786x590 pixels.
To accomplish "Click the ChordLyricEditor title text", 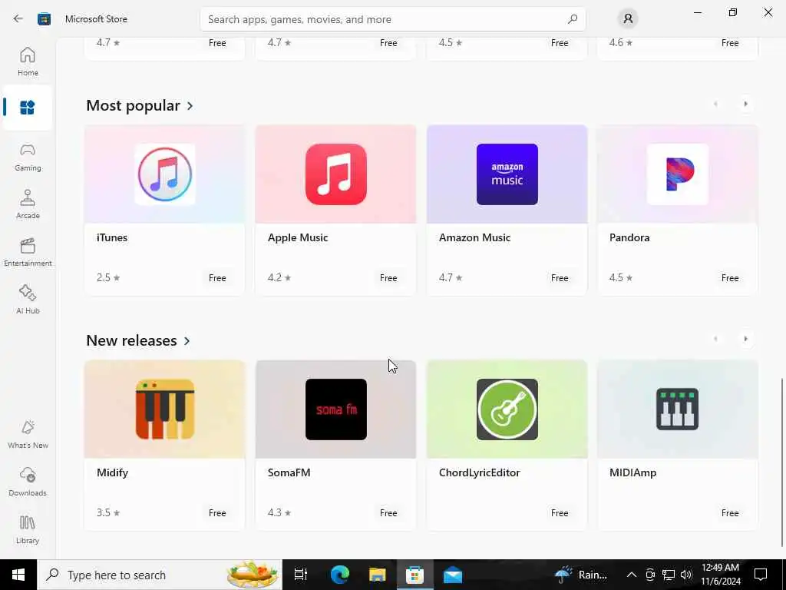I will [x=479, y=472].
